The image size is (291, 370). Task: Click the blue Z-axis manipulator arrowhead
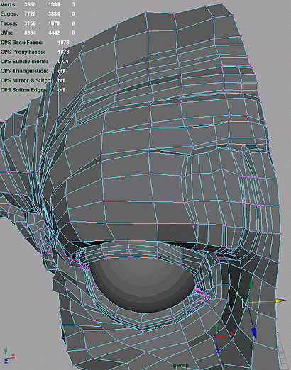(254, 333)
